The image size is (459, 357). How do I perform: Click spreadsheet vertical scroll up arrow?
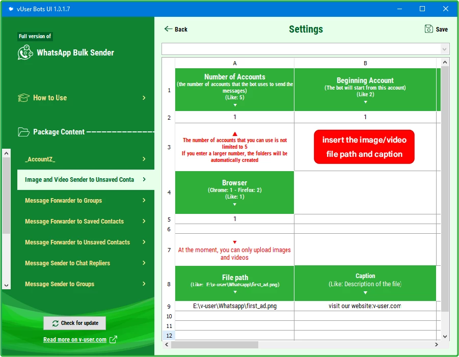pyautogui.click(x=445, y=62)
